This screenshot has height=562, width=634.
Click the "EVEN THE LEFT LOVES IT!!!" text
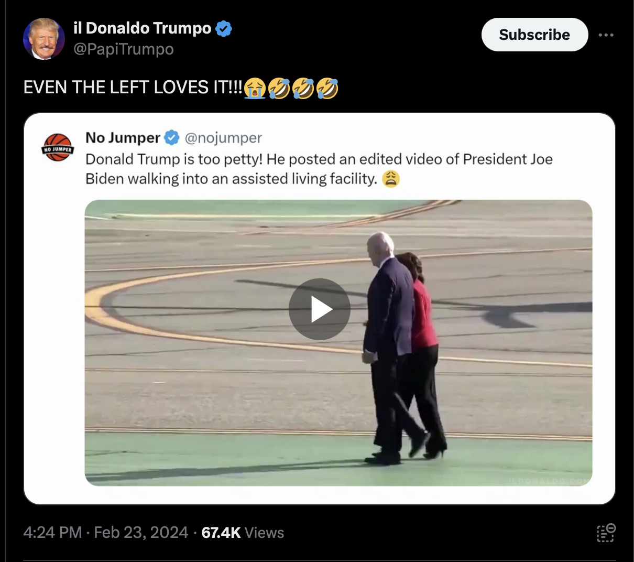[x=133, y=88]
